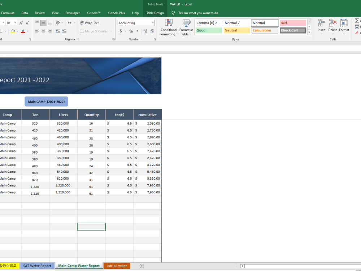Open the font size dropdown
Image resolution: width=361 pixels, height=271 pixels.
(15, 23)
